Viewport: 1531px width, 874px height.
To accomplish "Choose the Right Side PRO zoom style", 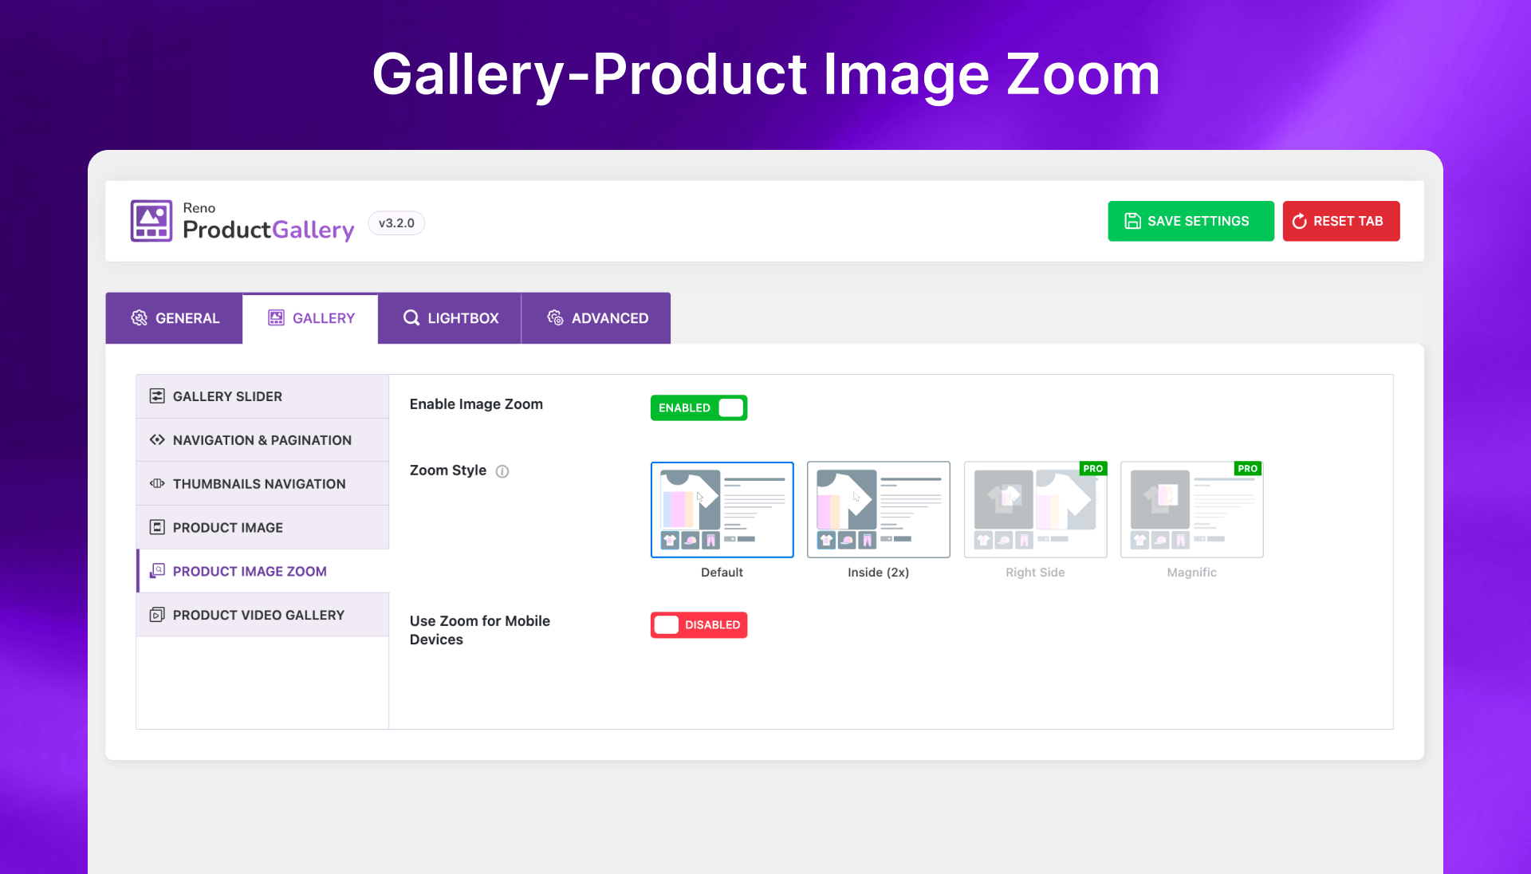I will click(1035, 510).
